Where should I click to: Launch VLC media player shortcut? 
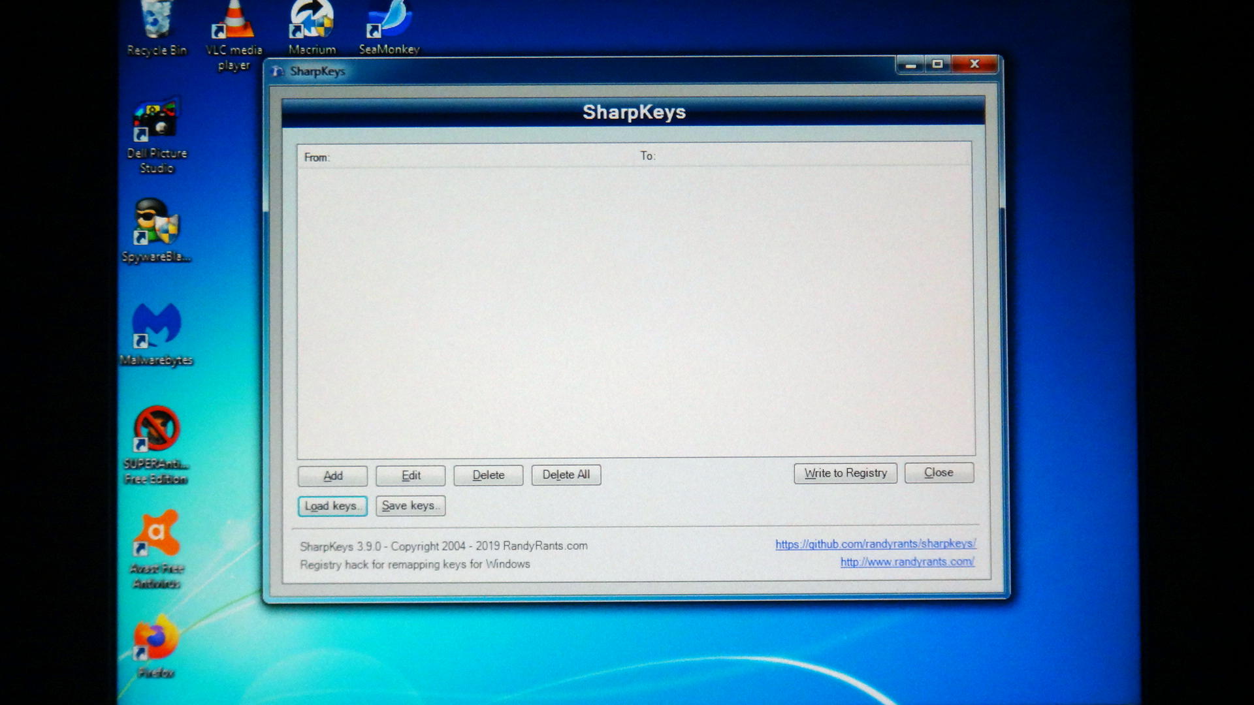point(234,34)
